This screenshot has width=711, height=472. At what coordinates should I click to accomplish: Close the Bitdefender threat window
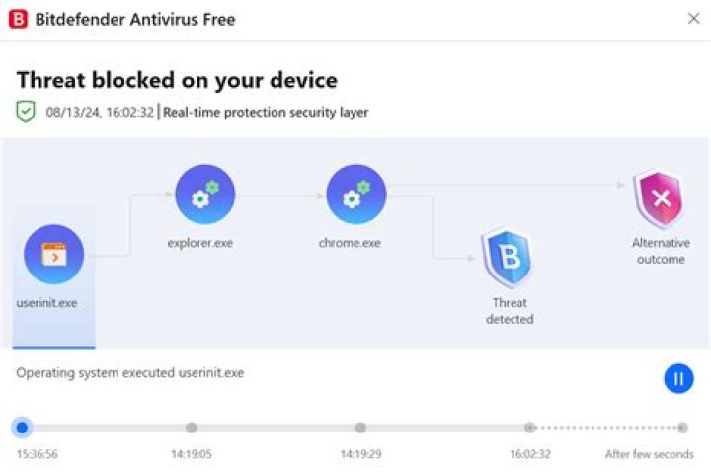tap(693, 18)
